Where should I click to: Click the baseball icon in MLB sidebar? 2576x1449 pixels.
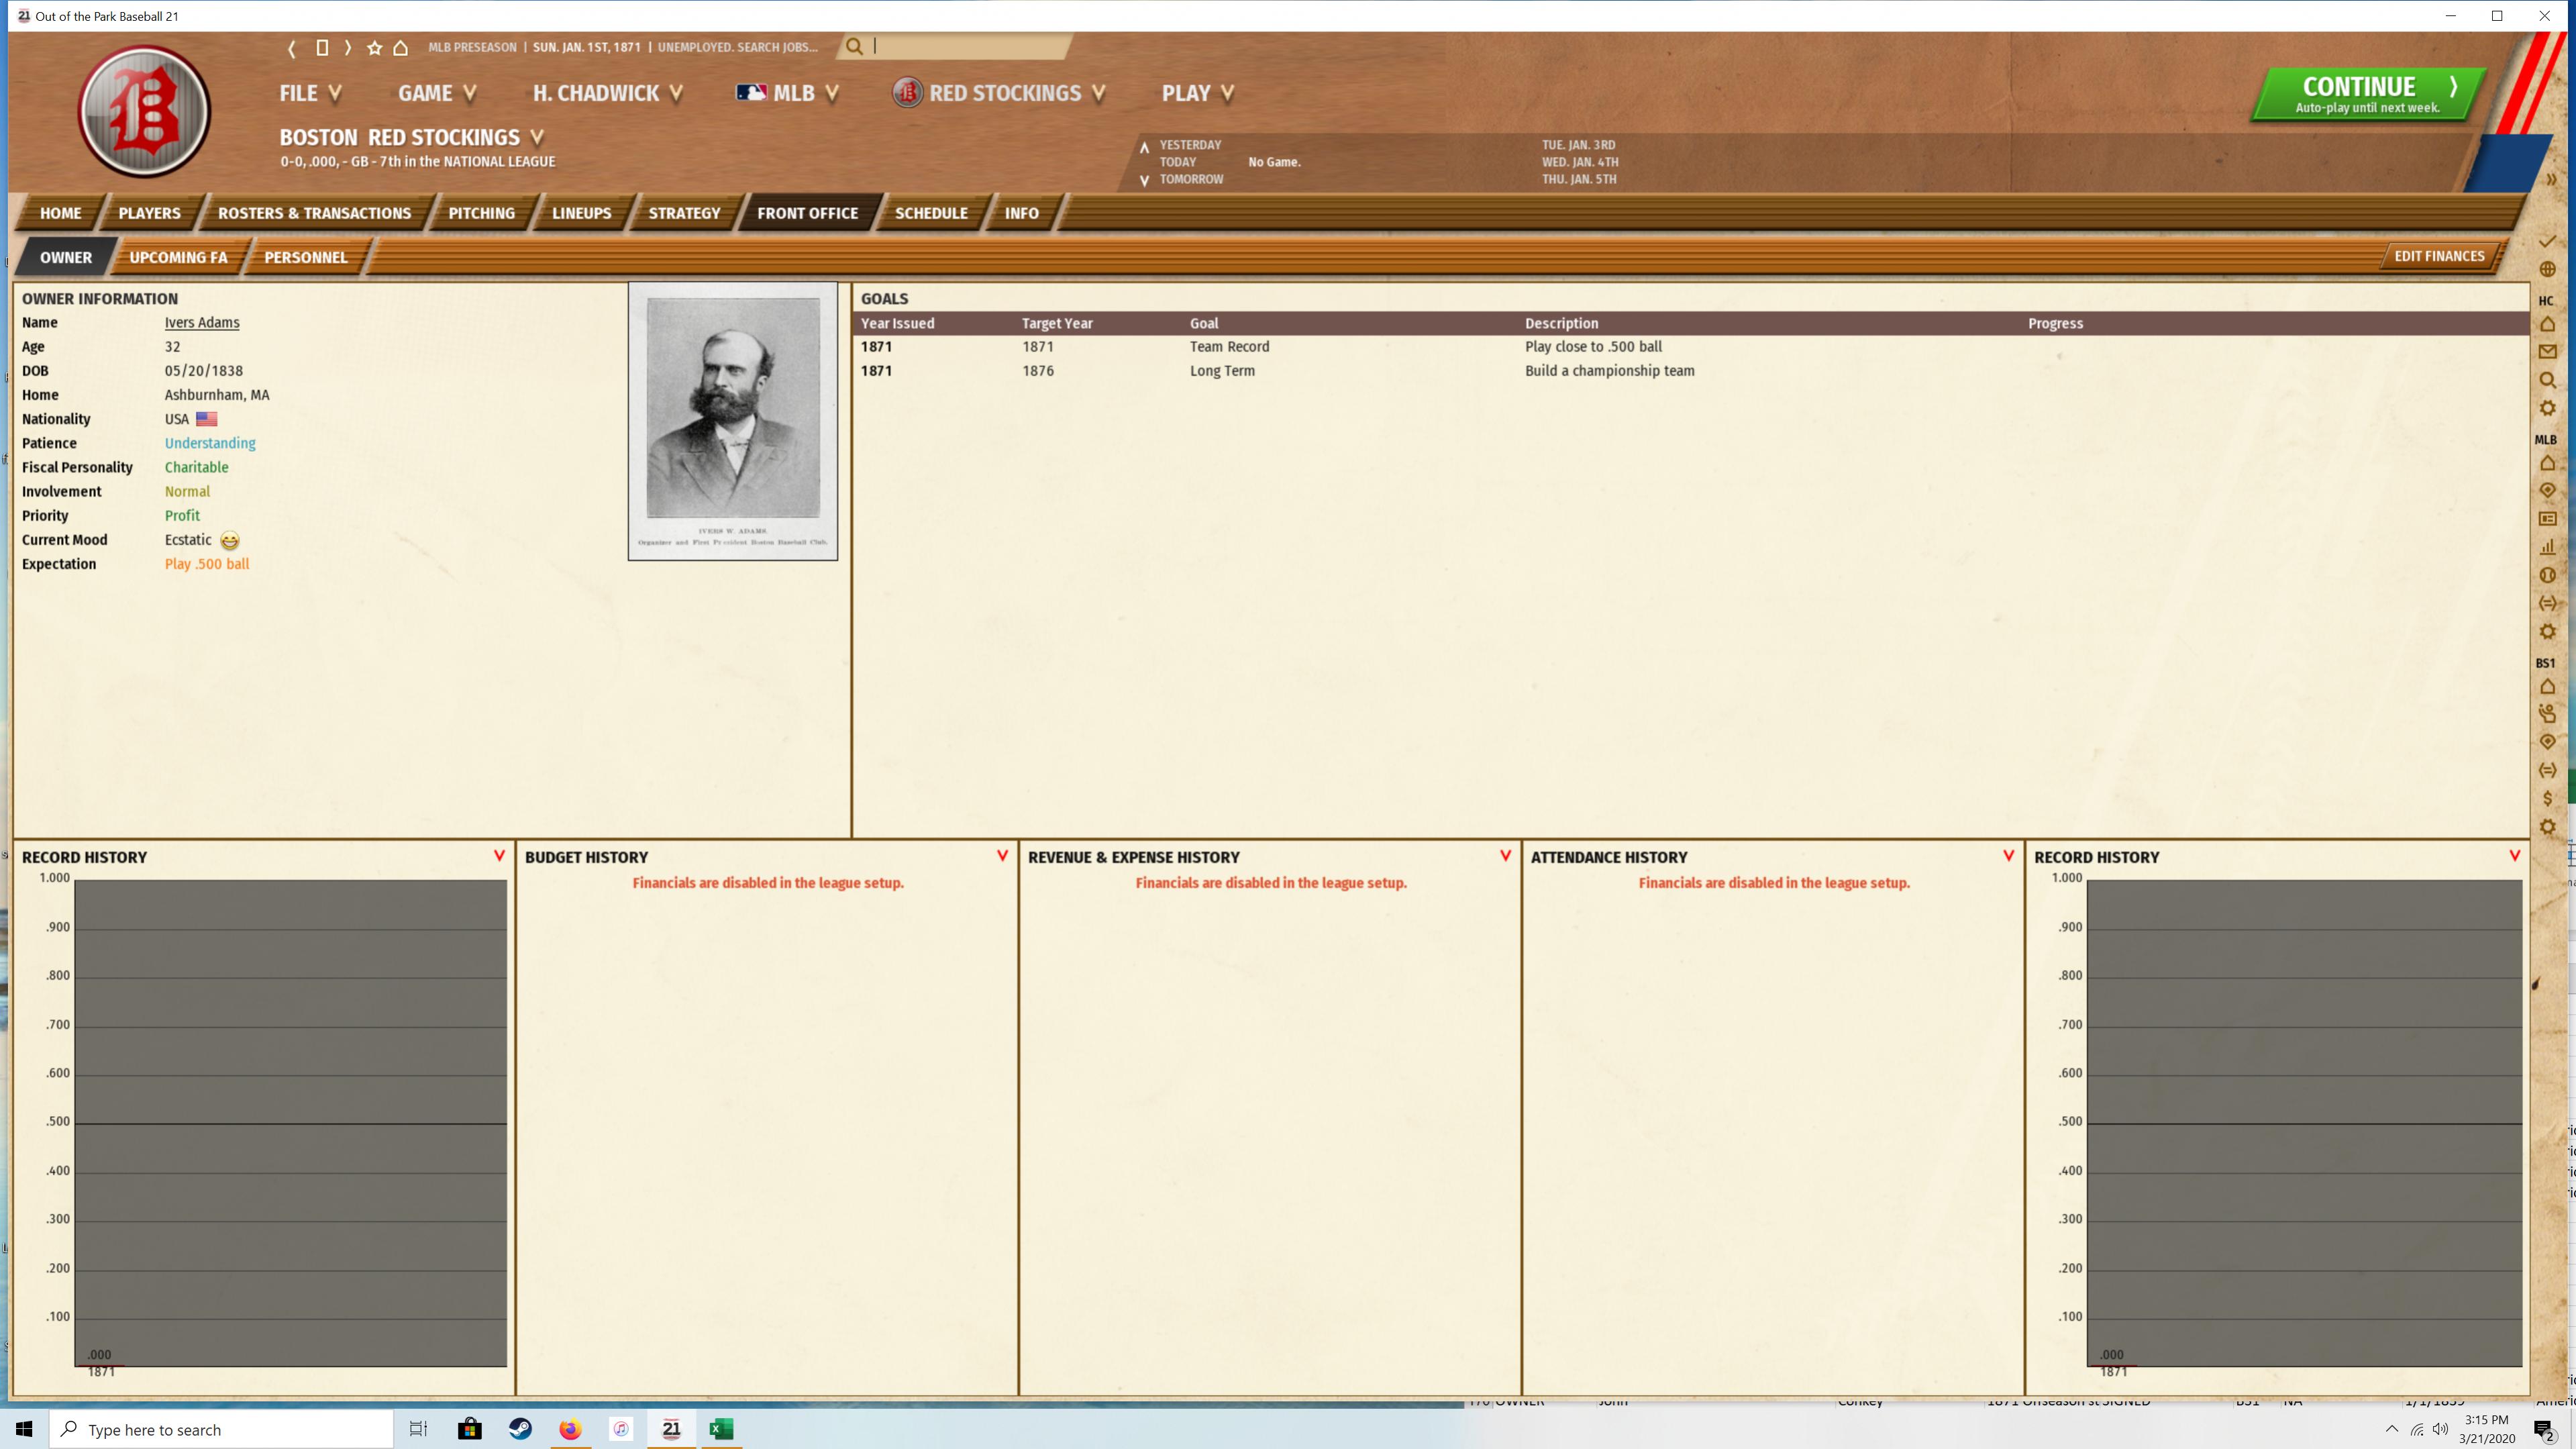(2547, 575)
